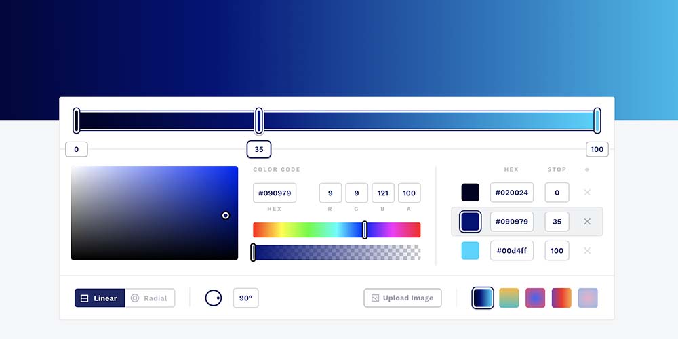Click the #020024 color swatch
The image size is (678, 339).
point(471,193)
